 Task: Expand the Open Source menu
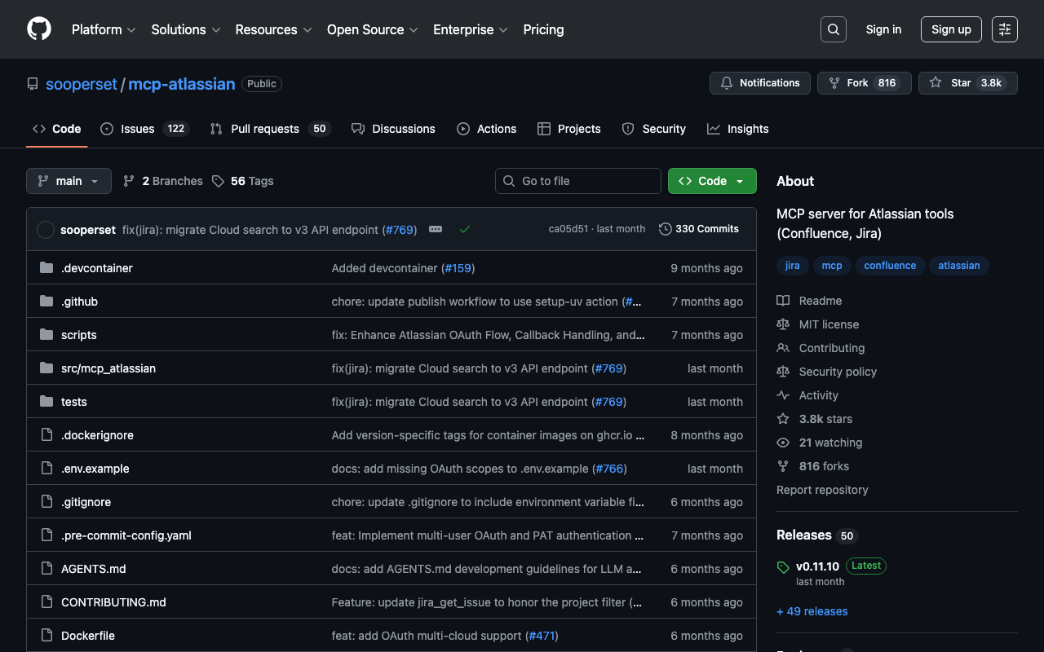(x=372, y=29)
